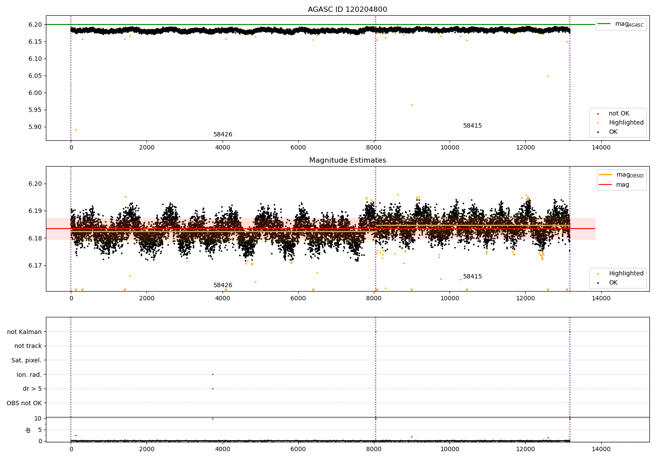This screenshot has width=656, height=459.
Task: Select 58415 annotation in Magnitude Estimates plot
Action: pyautogui.click(x=473, y=277)
